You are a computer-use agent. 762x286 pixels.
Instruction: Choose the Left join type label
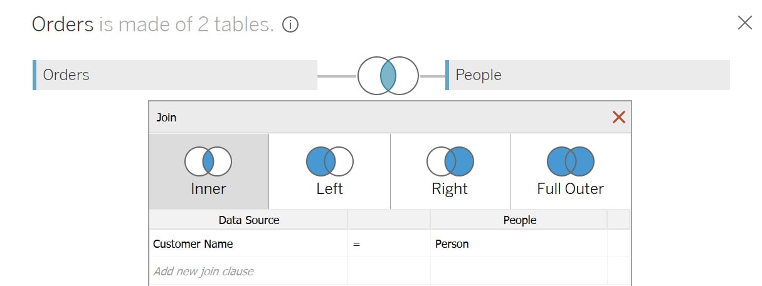tap(330, 189)
